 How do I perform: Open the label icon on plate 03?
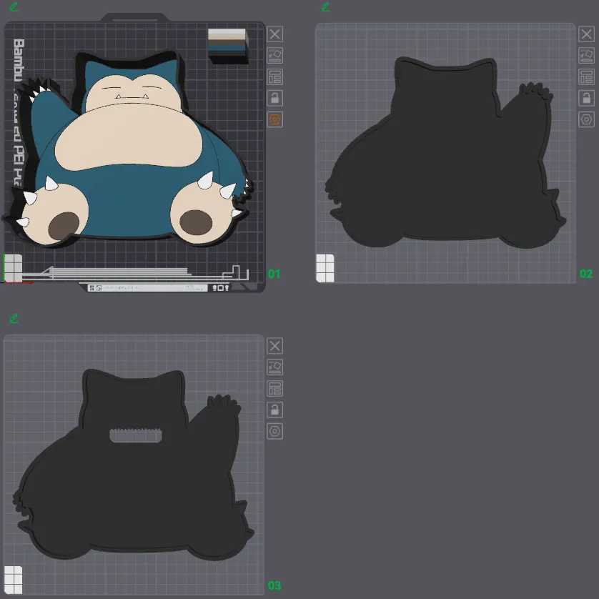[x=275, y=389]
